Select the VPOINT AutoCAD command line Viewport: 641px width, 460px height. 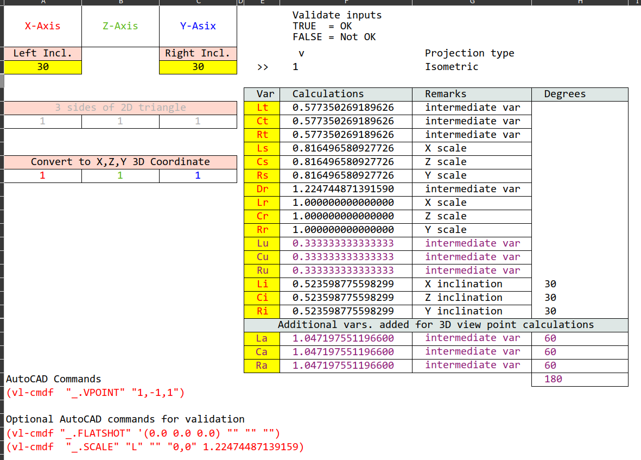click(x=95, y=393)
